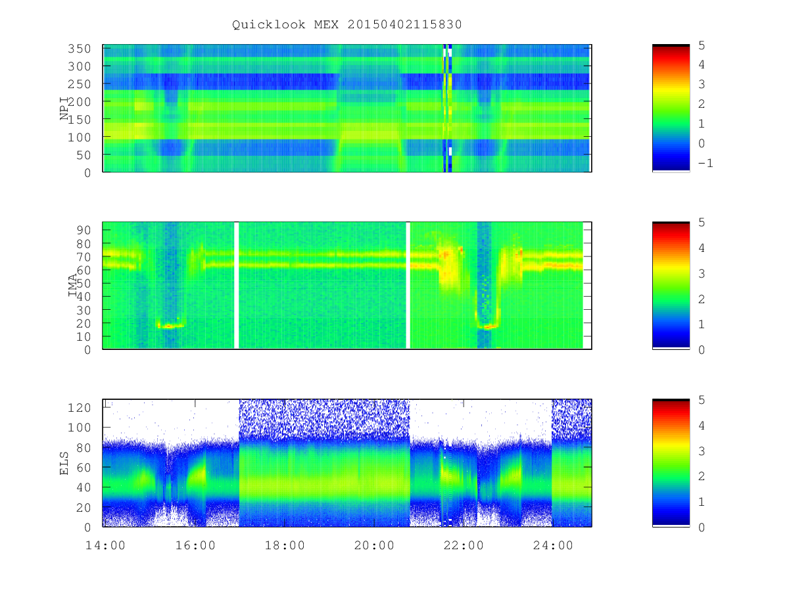This screenshot has width=789, height=592.
Task: Click inside the NPI spectrogram panel
Action: [347, 108]
